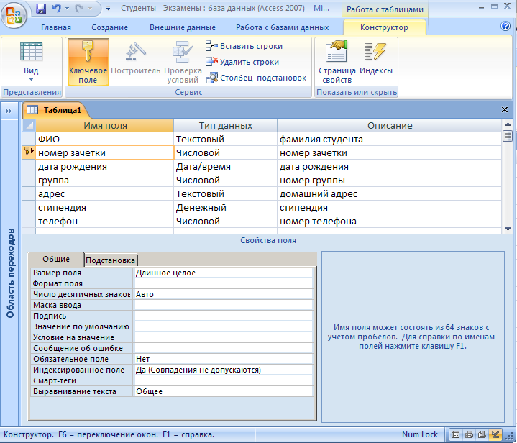Click the телефон field name cell

point(104,221)
